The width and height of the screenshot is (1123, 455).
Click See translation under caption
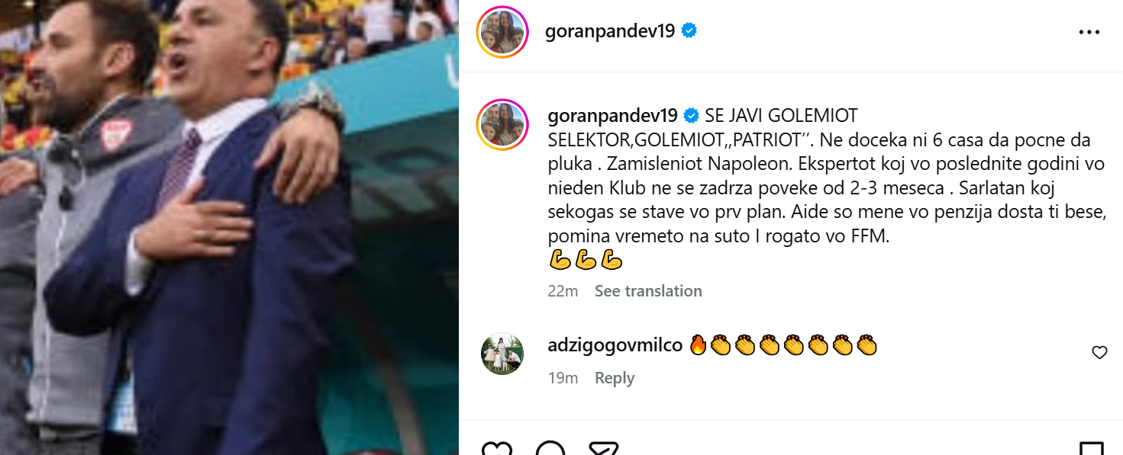pos(648,291)
